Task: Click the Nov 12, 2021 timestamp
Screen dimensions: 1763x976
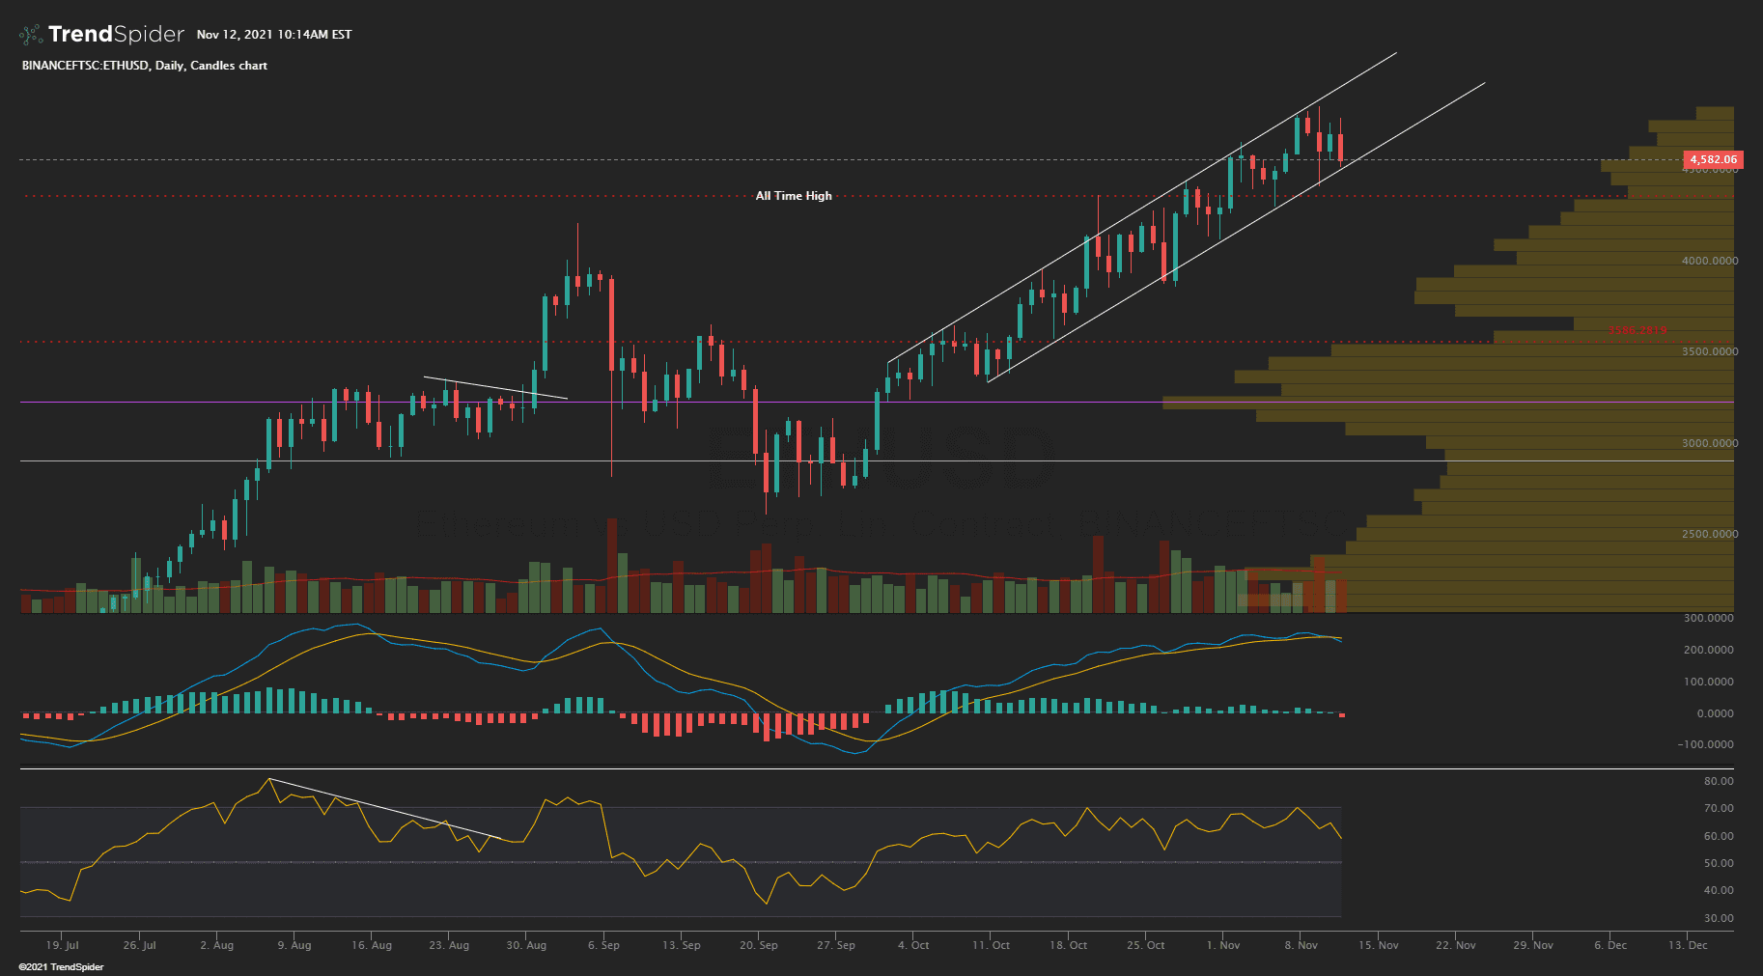Action: 274,35
